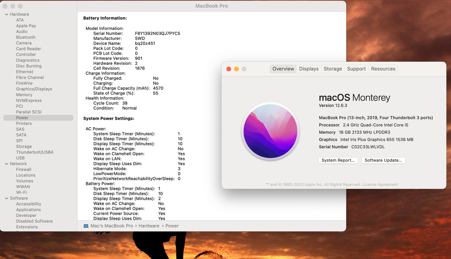Select Graphics/Displays in the hardware list
451x259 pixels.
34,89
